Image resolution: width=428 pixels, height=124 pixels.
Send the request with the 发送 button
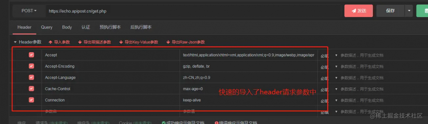(x=358, y=11)
